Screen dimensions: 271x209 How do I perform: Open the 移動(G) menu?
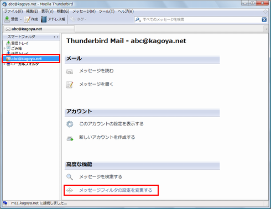[x=63, y=12]
